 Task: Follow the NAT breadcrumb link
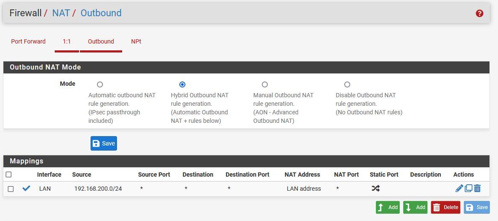coord(61,13)
